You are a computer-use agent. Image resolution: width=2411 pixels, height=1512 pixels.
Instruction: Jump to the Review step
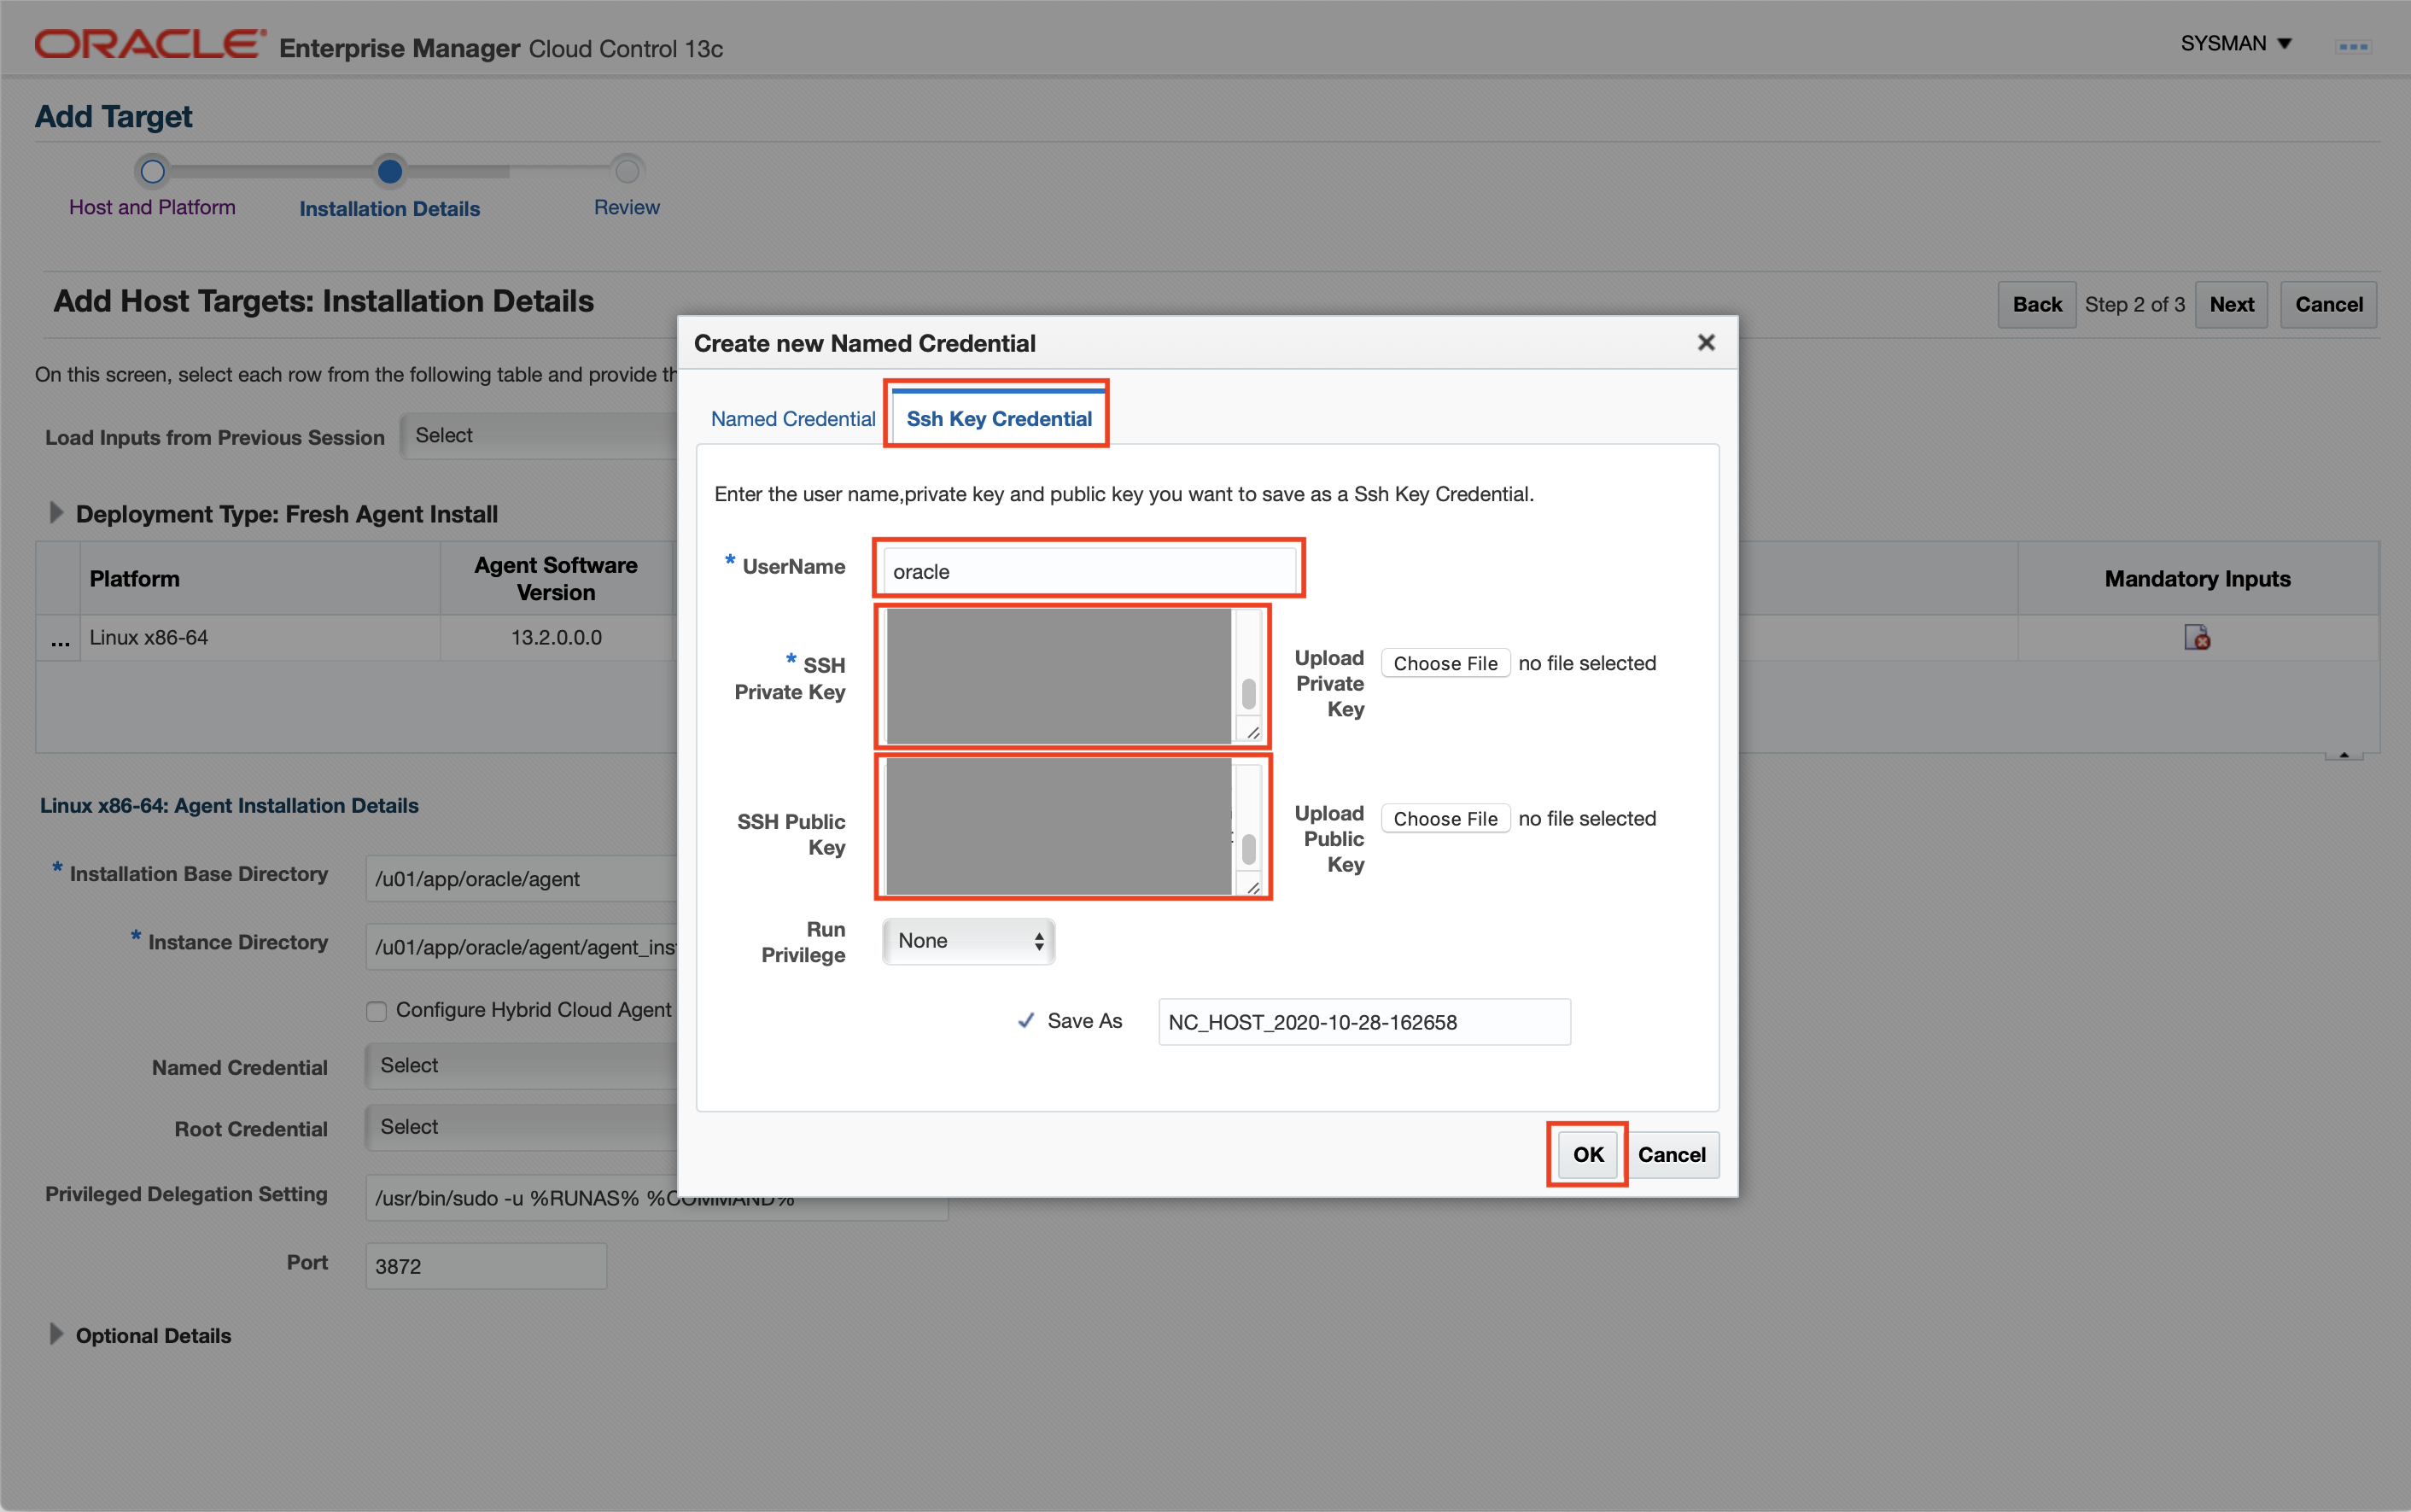pos(627,207)
